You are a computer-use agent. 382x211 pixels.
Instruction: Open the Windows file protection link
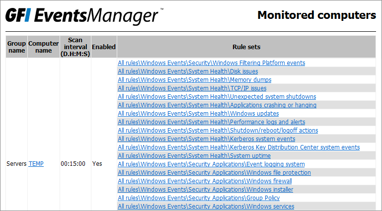(214, 173)
